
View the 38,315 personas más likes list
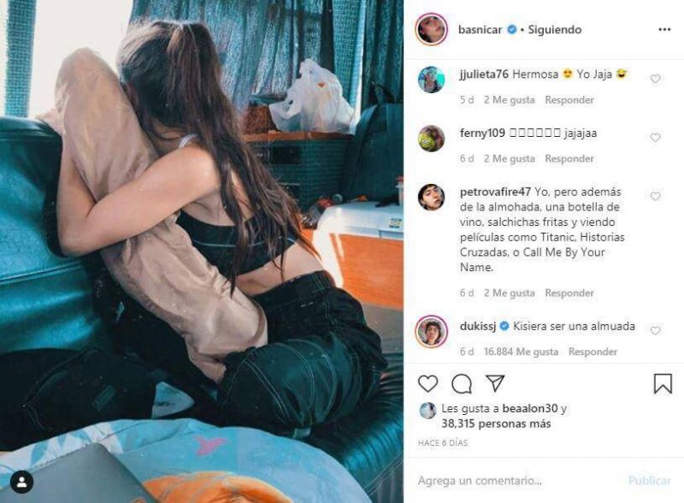click(496, 423)
